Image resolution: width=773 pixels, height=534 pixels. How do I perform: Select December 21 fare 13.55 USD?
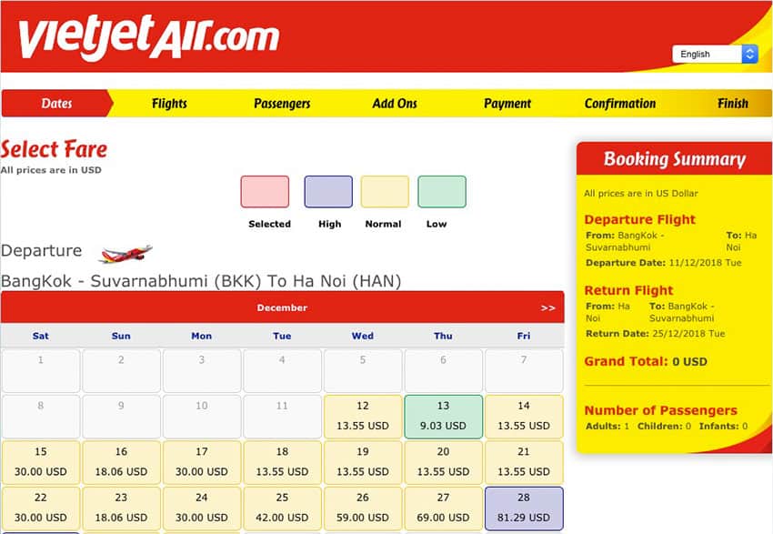[524, 462]
